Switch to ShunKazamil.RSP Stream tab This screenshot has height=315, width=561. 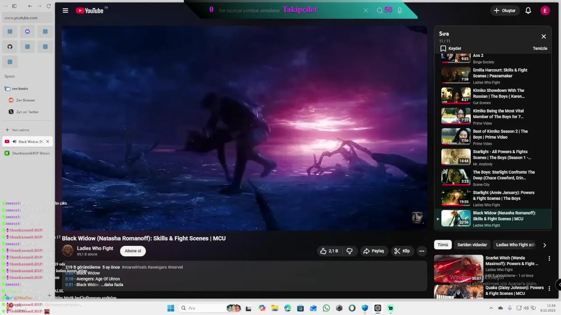coord(28,153)
